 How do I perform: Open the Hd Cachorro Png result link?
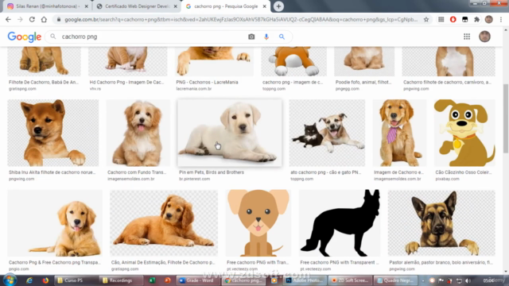coord(126,82)
